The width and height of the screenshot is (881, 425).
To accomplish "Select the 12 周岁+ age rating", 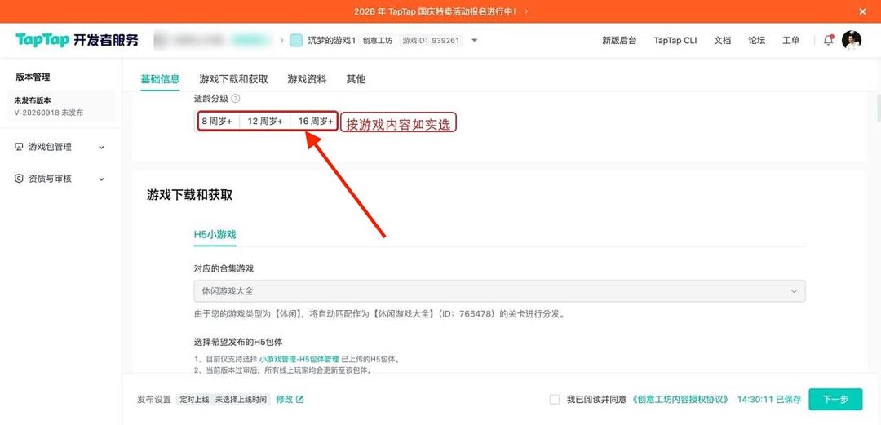I will (x=264, y=122).
